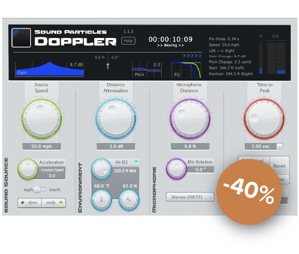Screen dimensions: 299x254
Task: Click the '>> Moving >>' status text
Action: pyautogui.click(x=171, y=45)
